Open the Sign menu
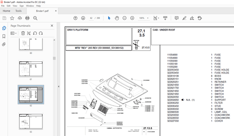The height and width of the screenshot is (136, 234). [x=22, y=6]
